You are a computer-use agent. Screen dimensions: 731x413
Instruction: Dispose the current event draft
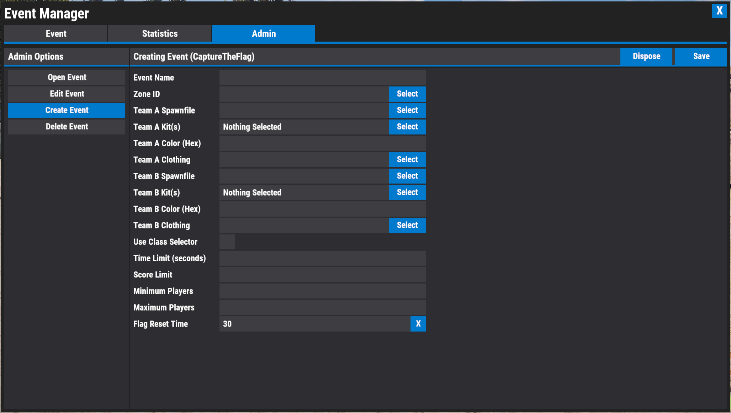[x=646, y=56]
